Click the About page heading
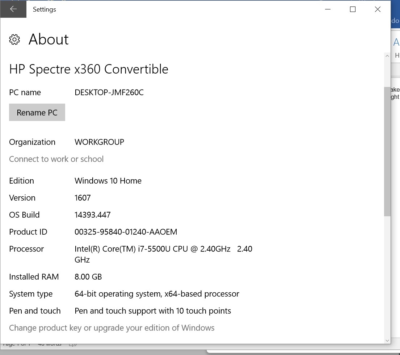This screenshot has height=355, width=400. [x=49, y=39]
